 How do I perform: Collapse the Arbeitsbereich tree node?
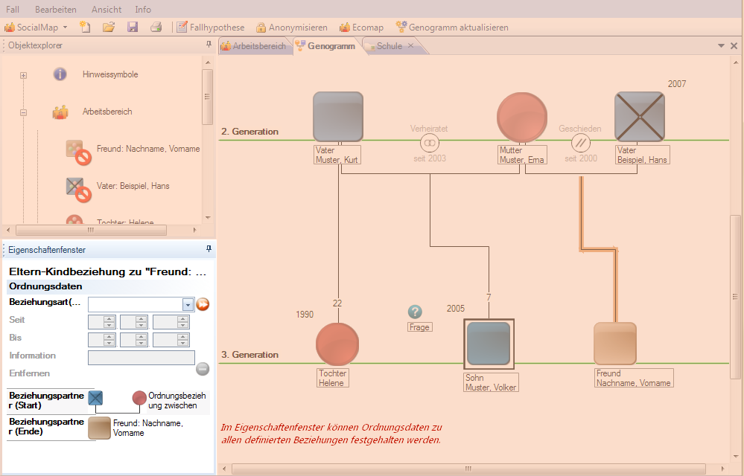[x=23, y=113]
